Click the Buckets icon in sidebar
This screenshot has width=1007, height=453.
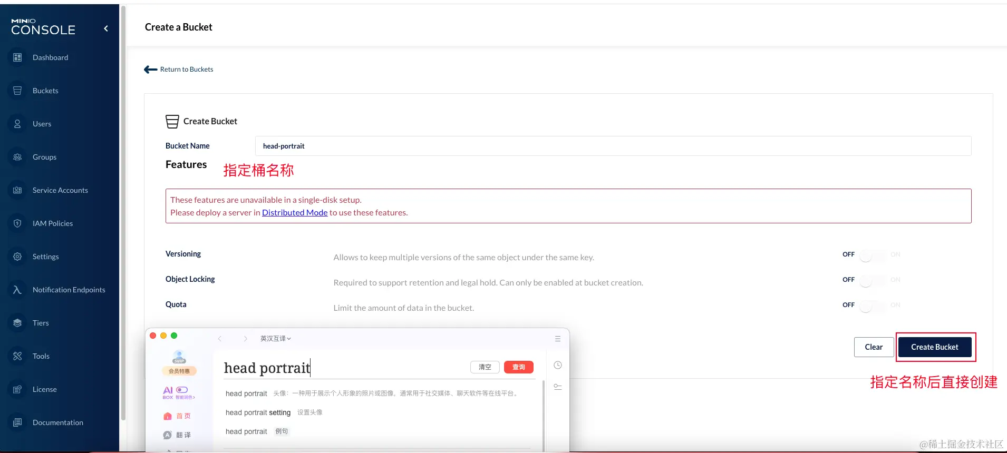pos(17,91)
